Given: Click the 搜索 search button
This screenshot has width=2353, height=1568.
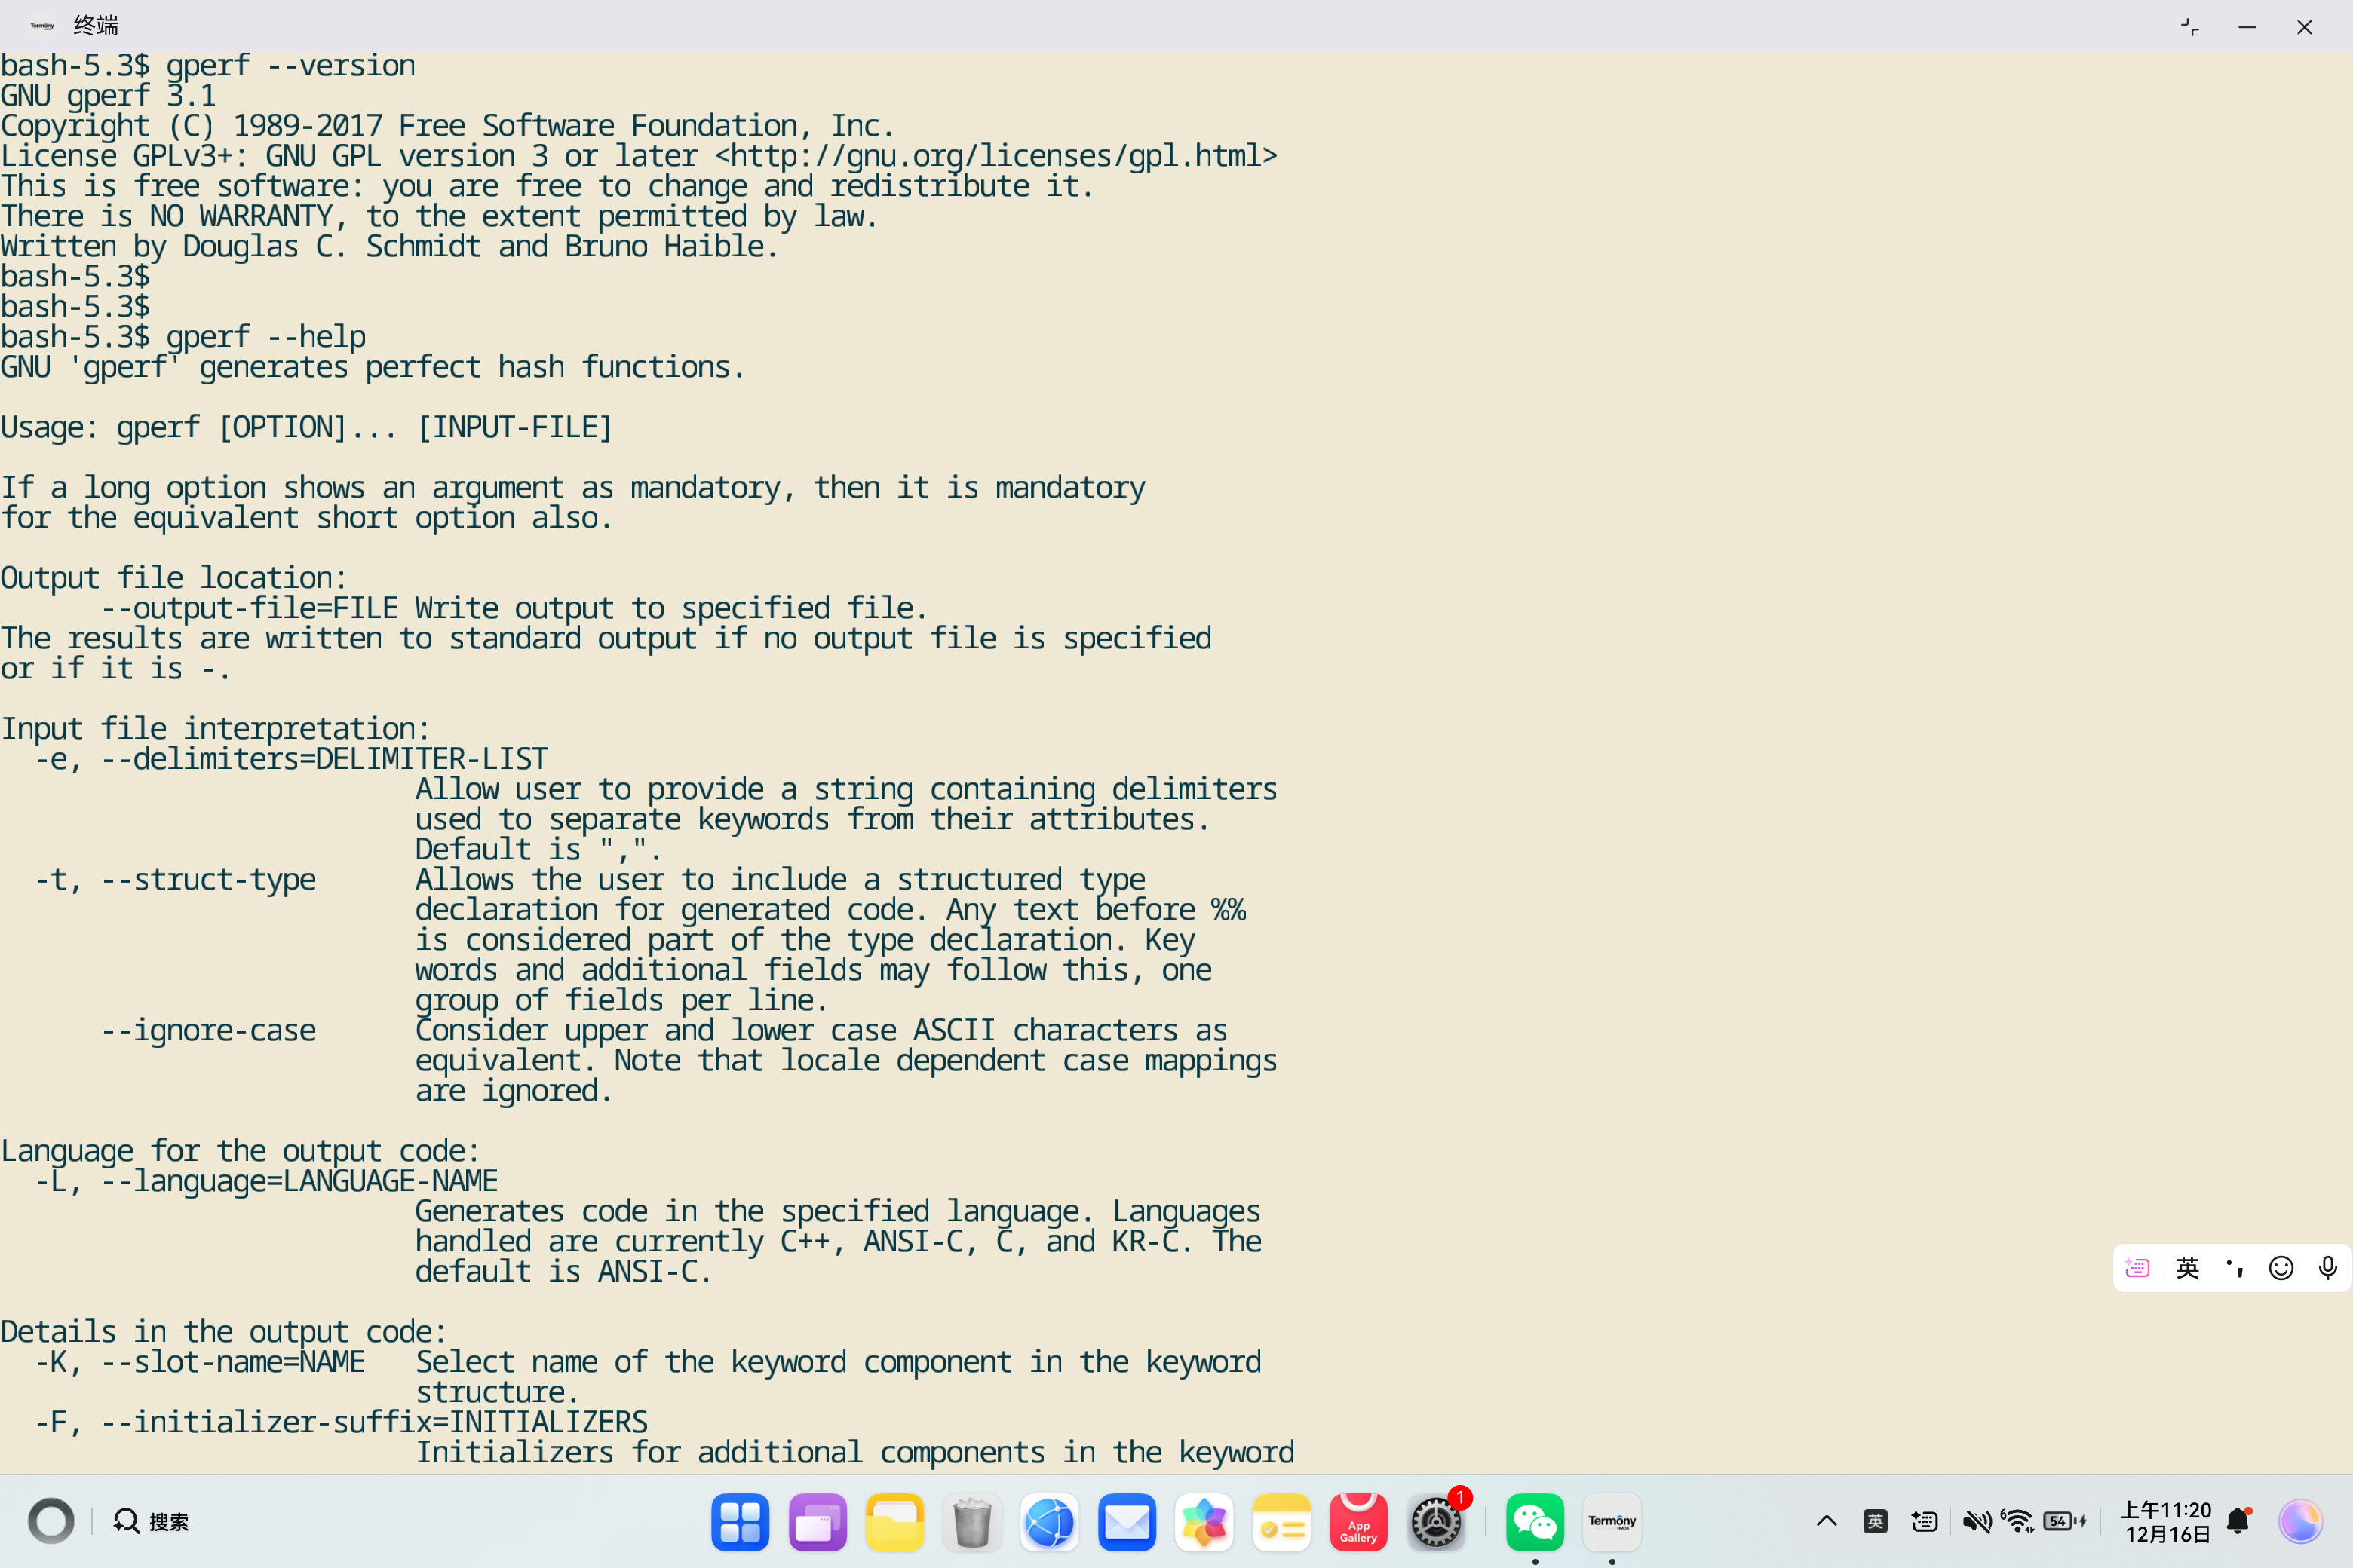Looking at the screenshot, I should [x=151, y=1521].
